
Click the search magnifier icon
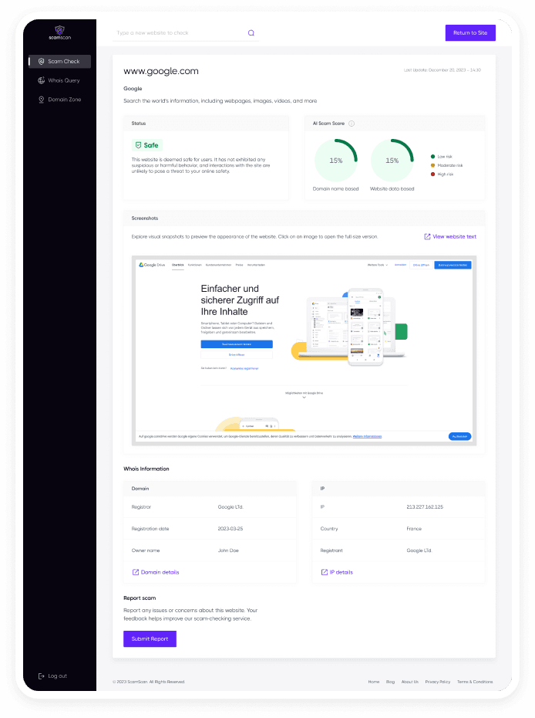coord(251,33)
